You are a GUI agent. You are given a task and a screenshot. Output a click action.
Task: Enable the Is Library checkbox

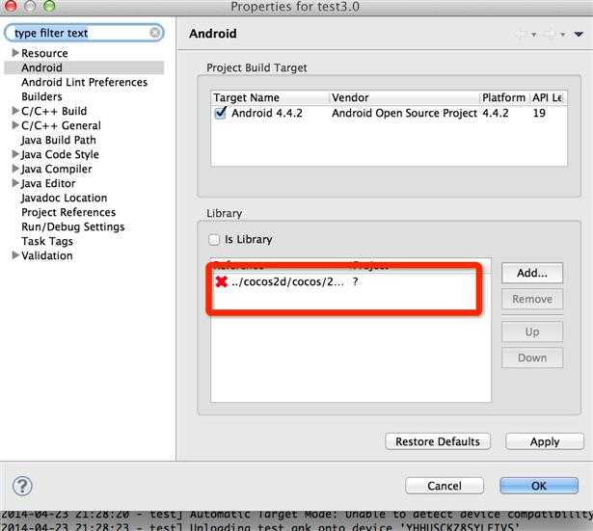click(x=214, y=239)
